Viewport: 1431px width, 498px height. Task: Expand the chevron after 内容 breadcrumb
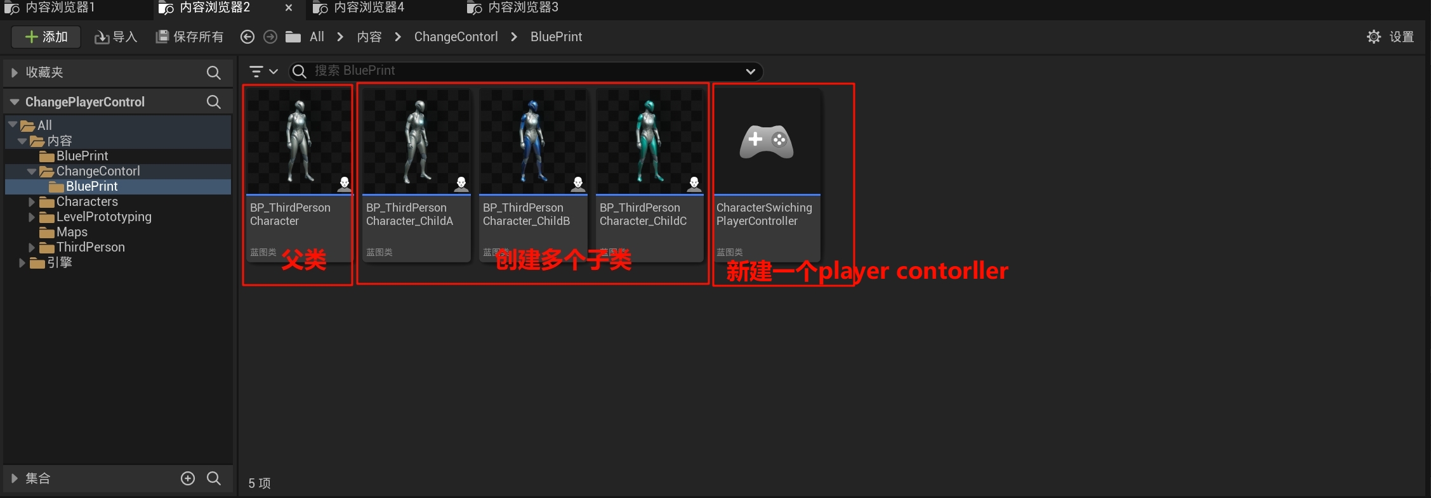398,37
